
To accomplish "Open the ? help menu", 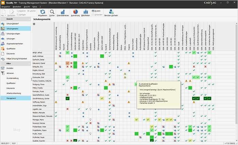I will click(x=40, y=7).
